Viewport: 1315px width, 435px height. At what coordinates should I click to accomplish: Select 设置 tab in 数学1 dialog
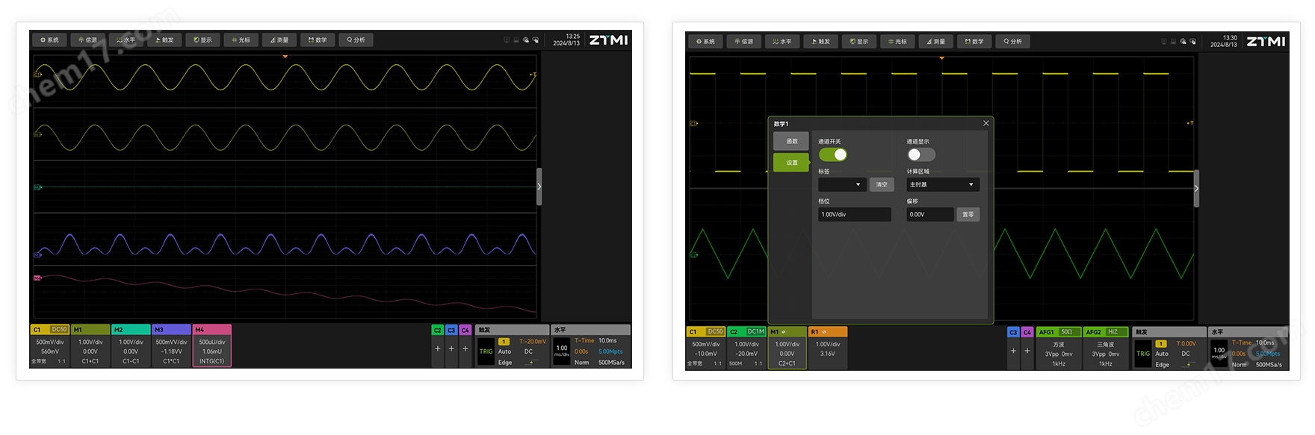[x=791, y=162]
